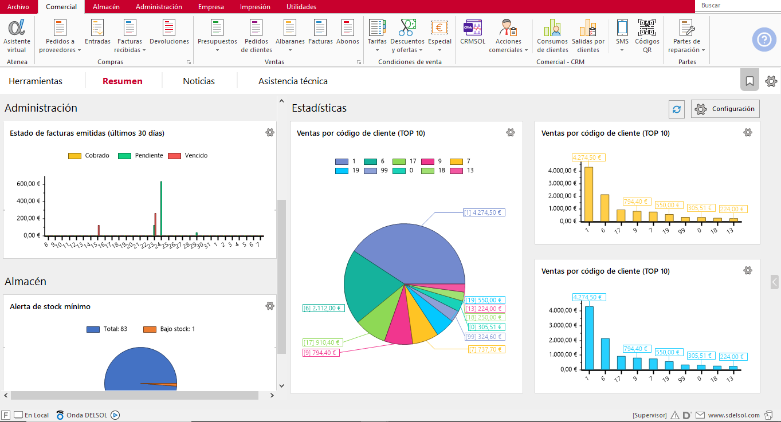Open Presupuestos in Ventas group
Image resolution: width=781 pixels, height=422 pixels.
coord(217,37)
